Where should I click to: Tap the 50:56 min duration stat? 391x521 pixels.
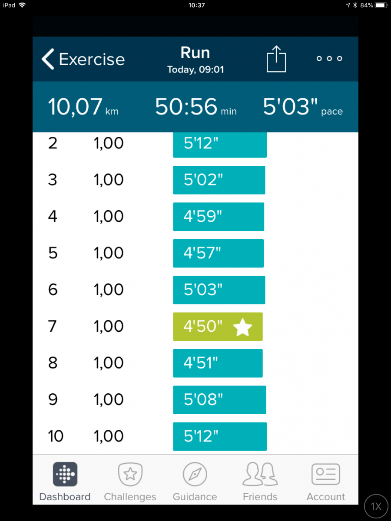pyautogui.click(x=195, y=107)
